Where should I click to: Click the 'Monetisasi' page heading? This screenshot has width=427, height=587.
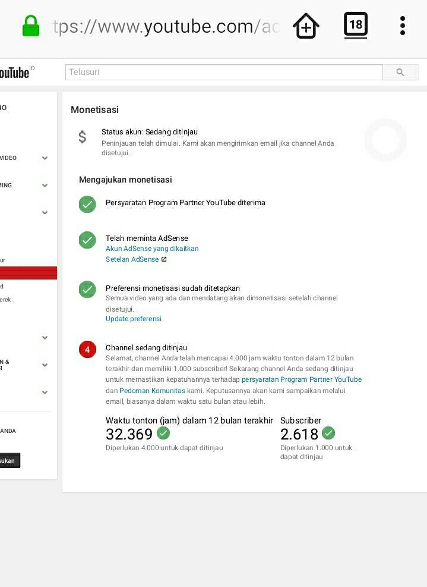(94, 109)
